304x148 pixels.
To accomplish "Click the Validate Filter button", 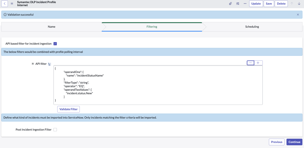I will tap(68, 109).
